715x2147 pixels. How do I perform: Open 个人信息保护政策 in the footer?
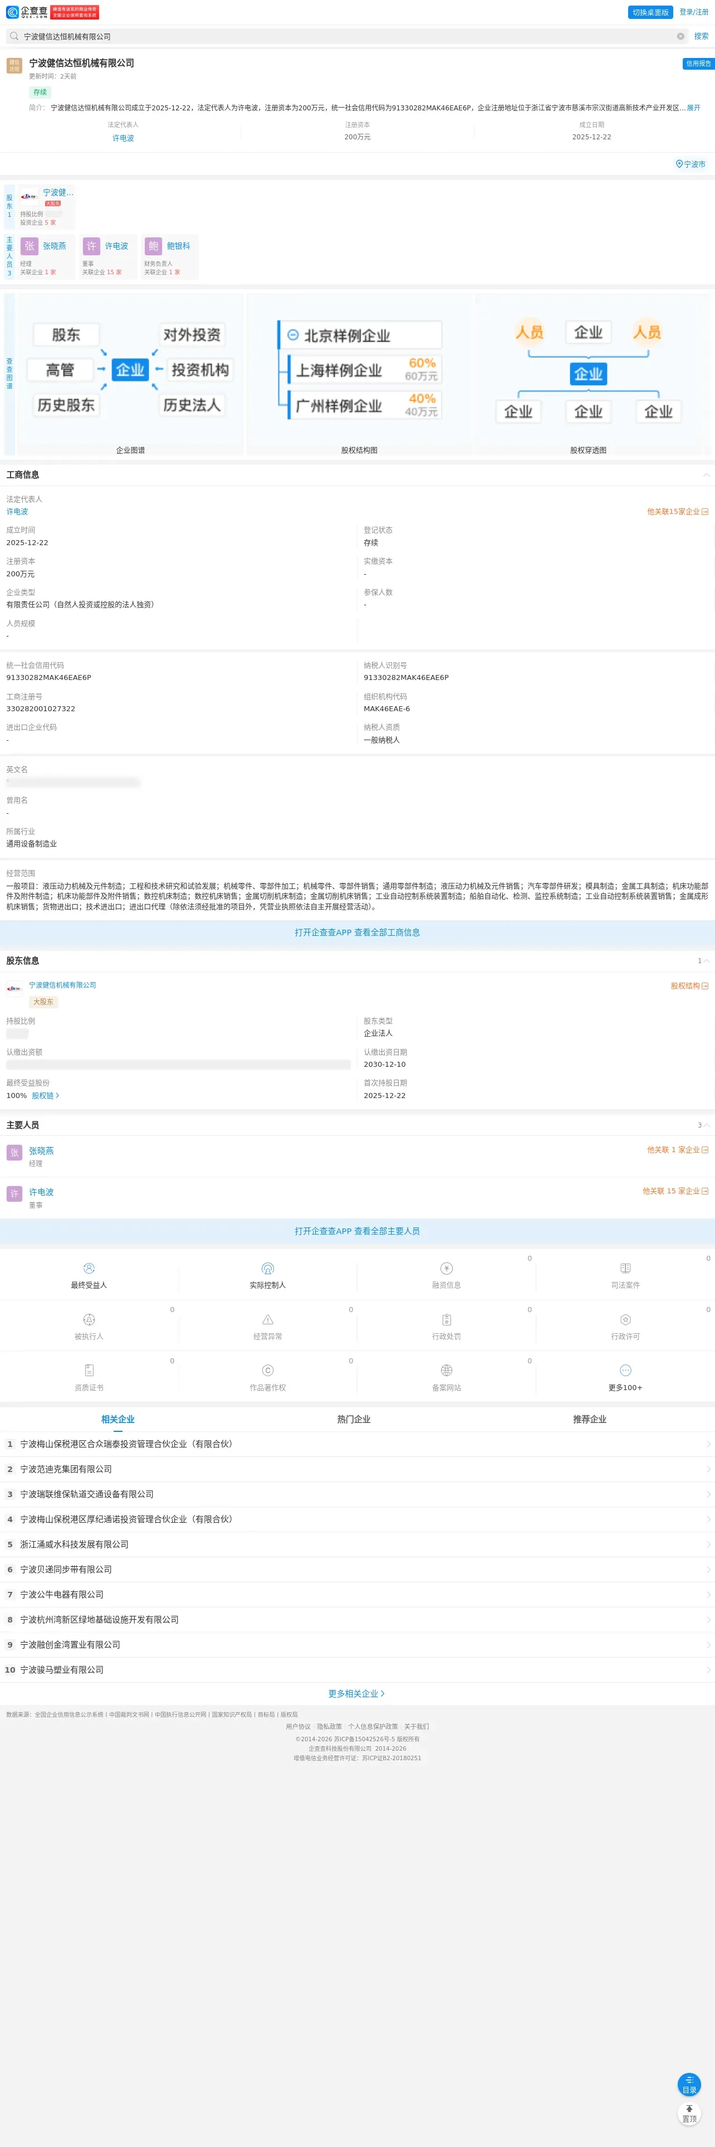tap(373, 1727)
